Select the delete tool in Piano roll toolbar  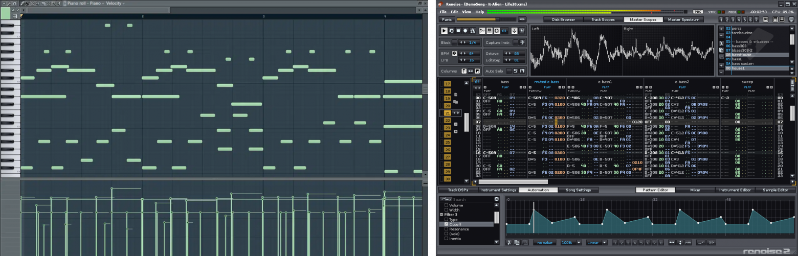pos(32,4)
